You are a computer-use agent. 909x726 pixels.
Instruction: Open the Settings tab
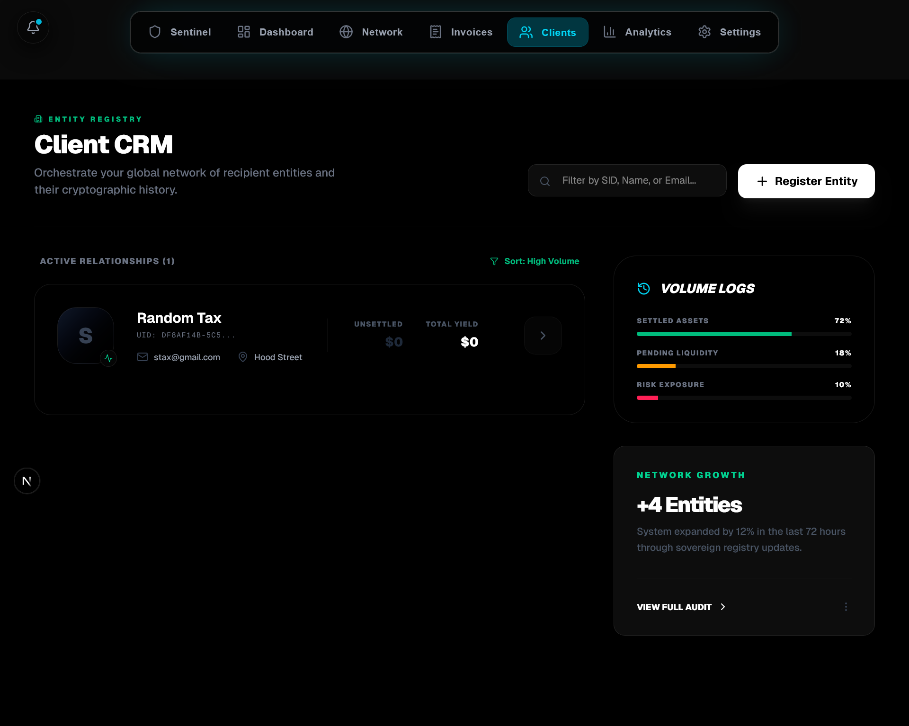tap(730, 32)
